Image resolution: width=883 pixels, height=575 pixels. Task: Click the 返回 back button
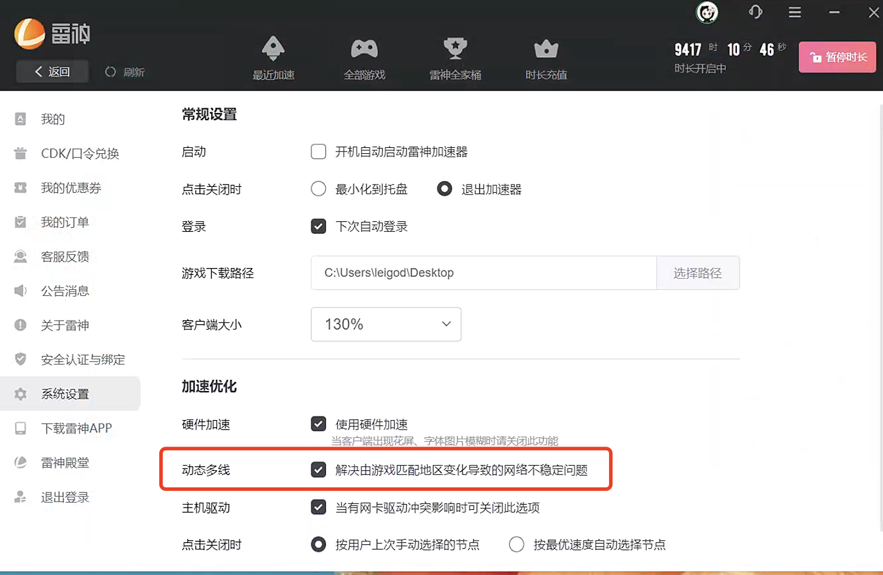(52, 72)
